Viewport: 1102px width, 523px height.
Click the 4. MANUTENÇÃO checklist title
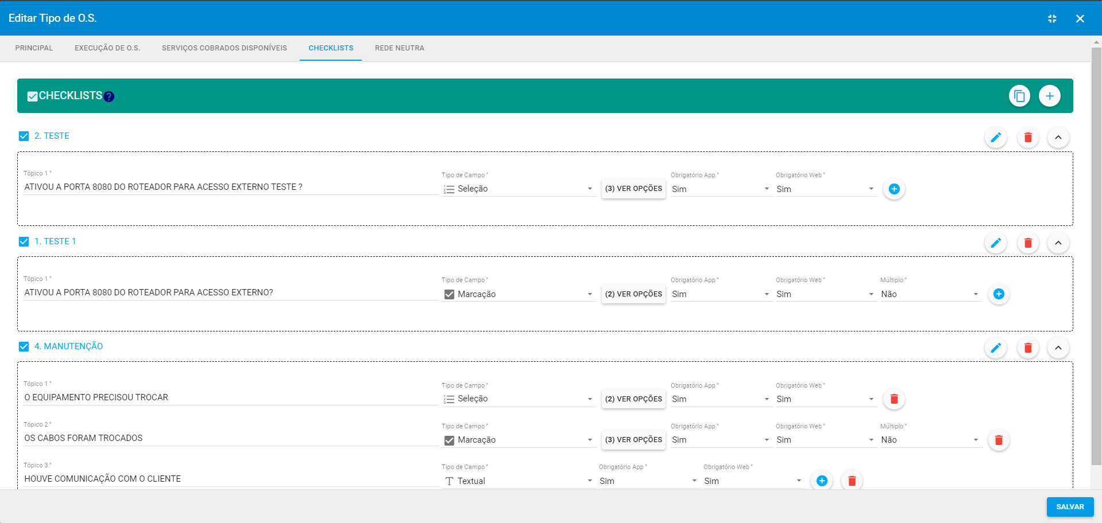68,346
